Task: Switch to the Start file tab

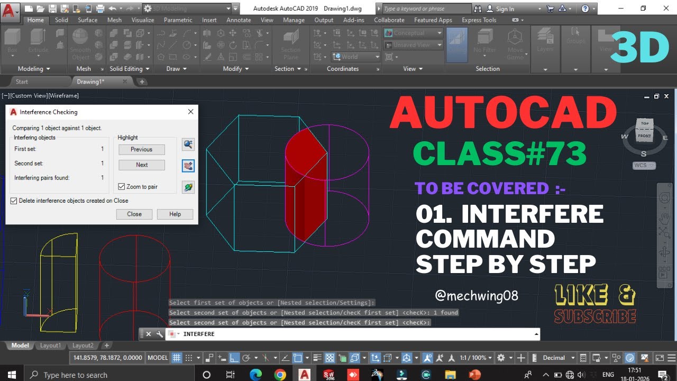Action: tap(22, 81)
